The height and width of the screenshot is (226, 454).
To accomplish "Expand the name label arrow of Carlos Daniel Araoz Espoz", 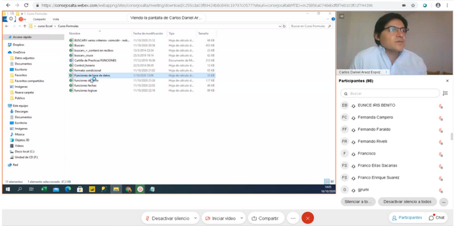I will pos(386,72).
